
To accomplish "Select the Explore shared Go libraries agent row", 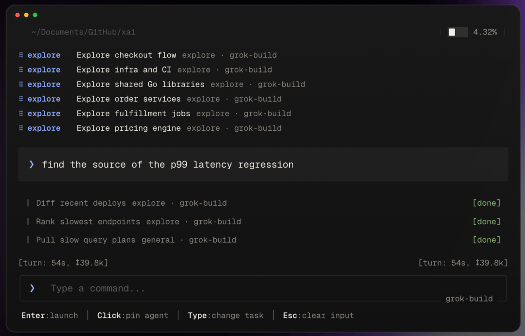I will pyautogui.click(x=162, y=84).
